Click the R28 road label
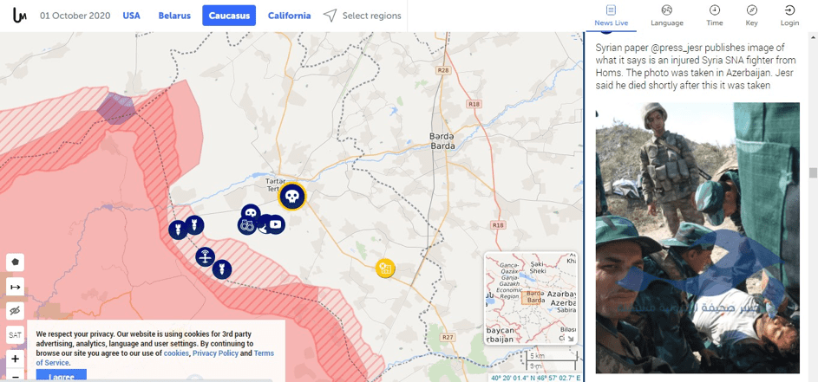 (x=443, y=70)
